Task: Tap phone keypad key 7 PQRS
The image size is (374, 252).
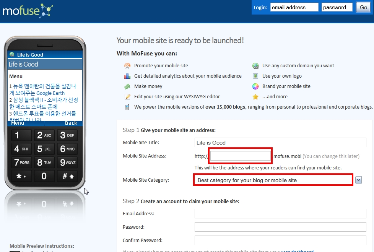Action: (21, 163)
